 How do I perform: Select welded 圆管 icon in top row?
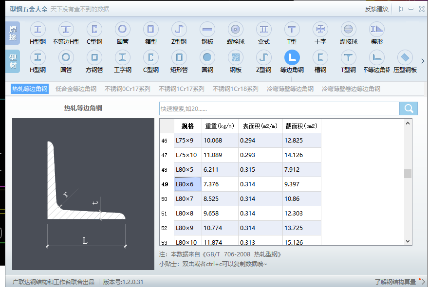click(x=123, y=30)
